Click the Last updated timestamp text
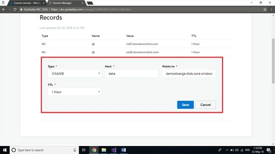275x154 pixels. [x=62, y=28]
